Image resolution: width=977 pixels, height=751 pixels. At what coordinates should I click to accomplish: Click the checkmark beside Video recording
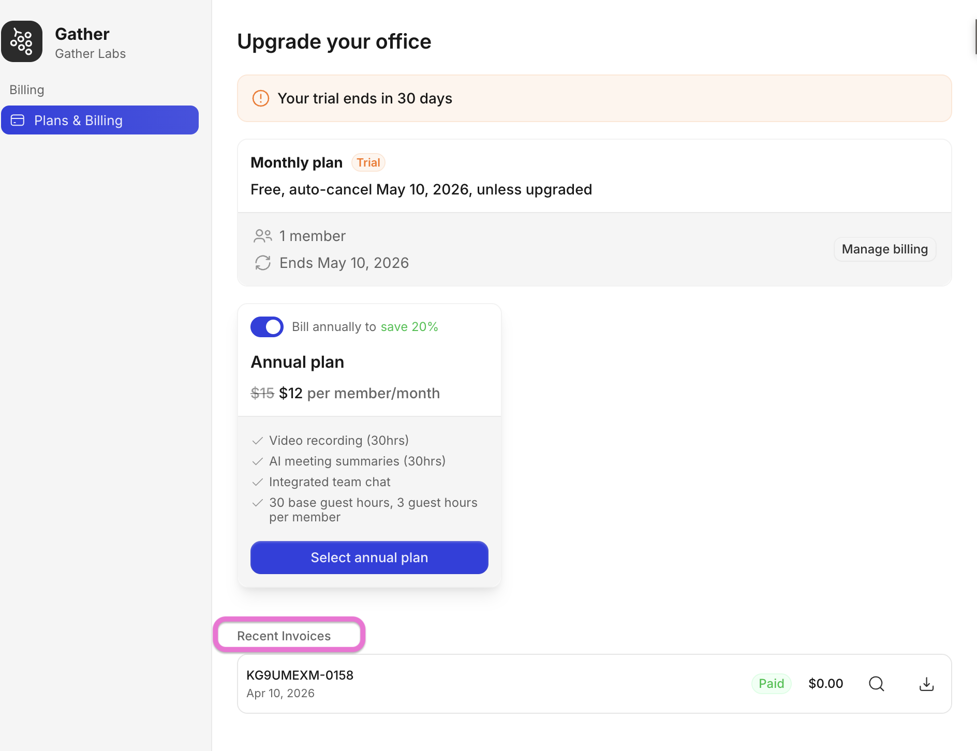257,441
